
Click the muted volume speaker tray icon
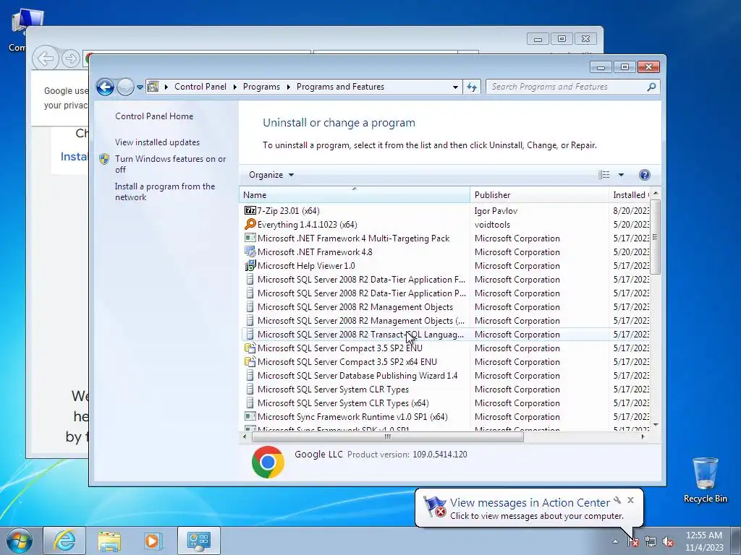(668, 542)
